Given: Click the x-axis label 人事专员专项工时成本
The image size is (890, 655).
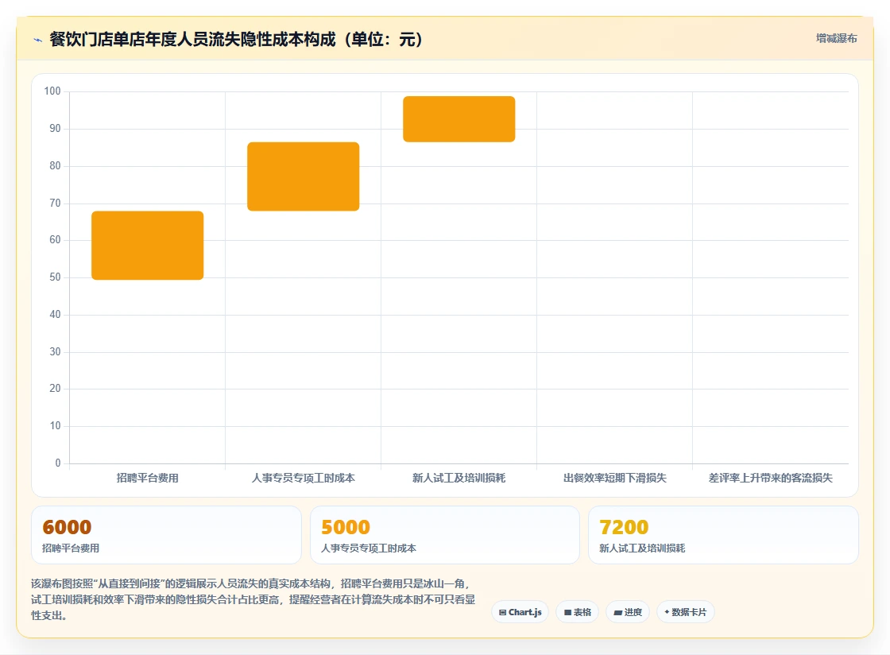Looking at the screenshot, I should [303, 478].
